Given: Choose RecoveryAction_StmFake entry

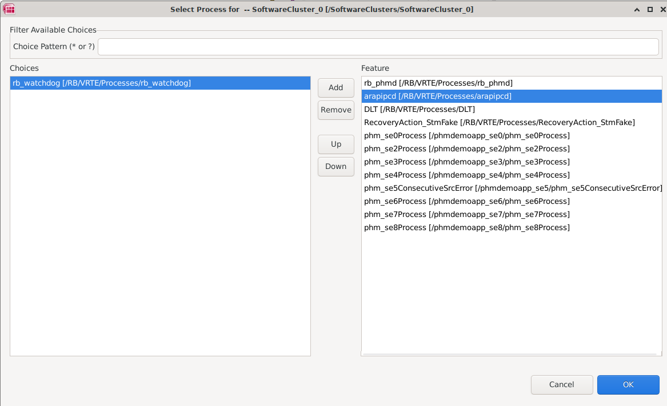Looking at the screenshot, I should 499,123.
